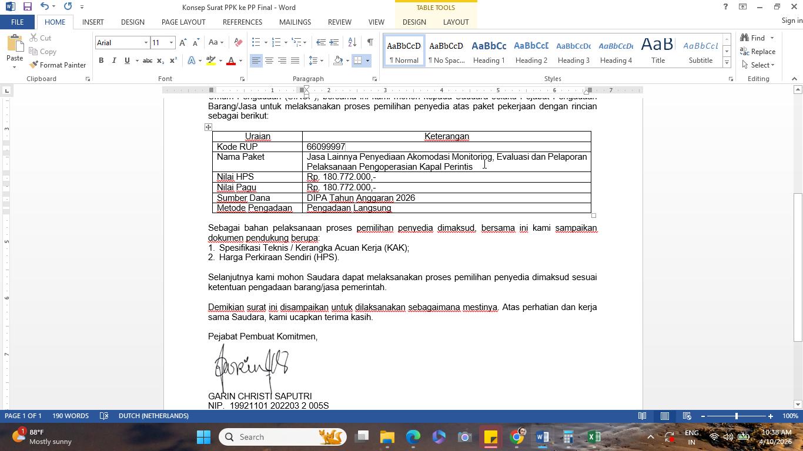Screen dimensions: 803x451
Task: Switch to the PAGE LAYOUT tab
Action: click(x=183, y=22)
